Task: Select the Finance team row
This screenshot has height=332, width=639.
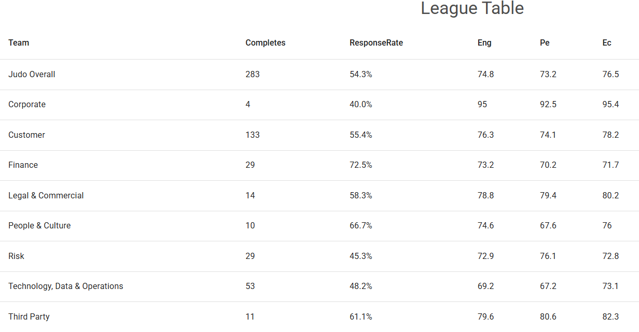Action: coord(23,165)
